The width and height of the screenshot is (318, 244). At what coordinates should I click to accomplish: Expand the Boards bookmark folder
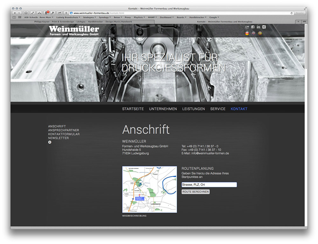(181, 17)
